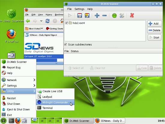Choose Dr.Web Scanner in start menu
This screenshot has width=165, height=124.
coord(18,62)
